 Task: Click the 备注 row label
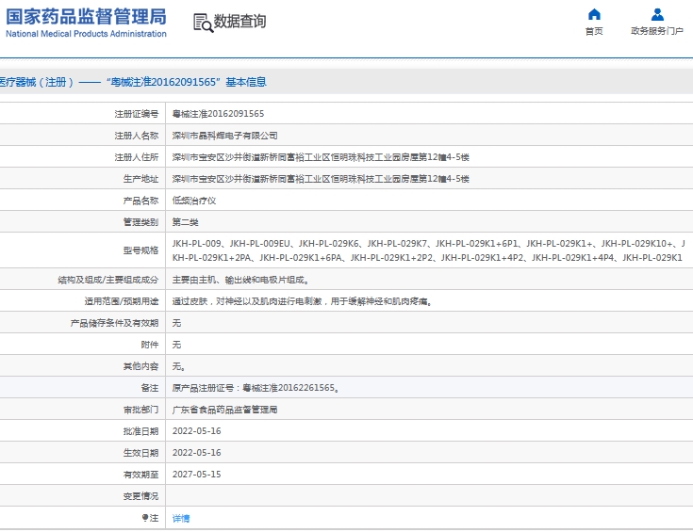coord(149,388)
